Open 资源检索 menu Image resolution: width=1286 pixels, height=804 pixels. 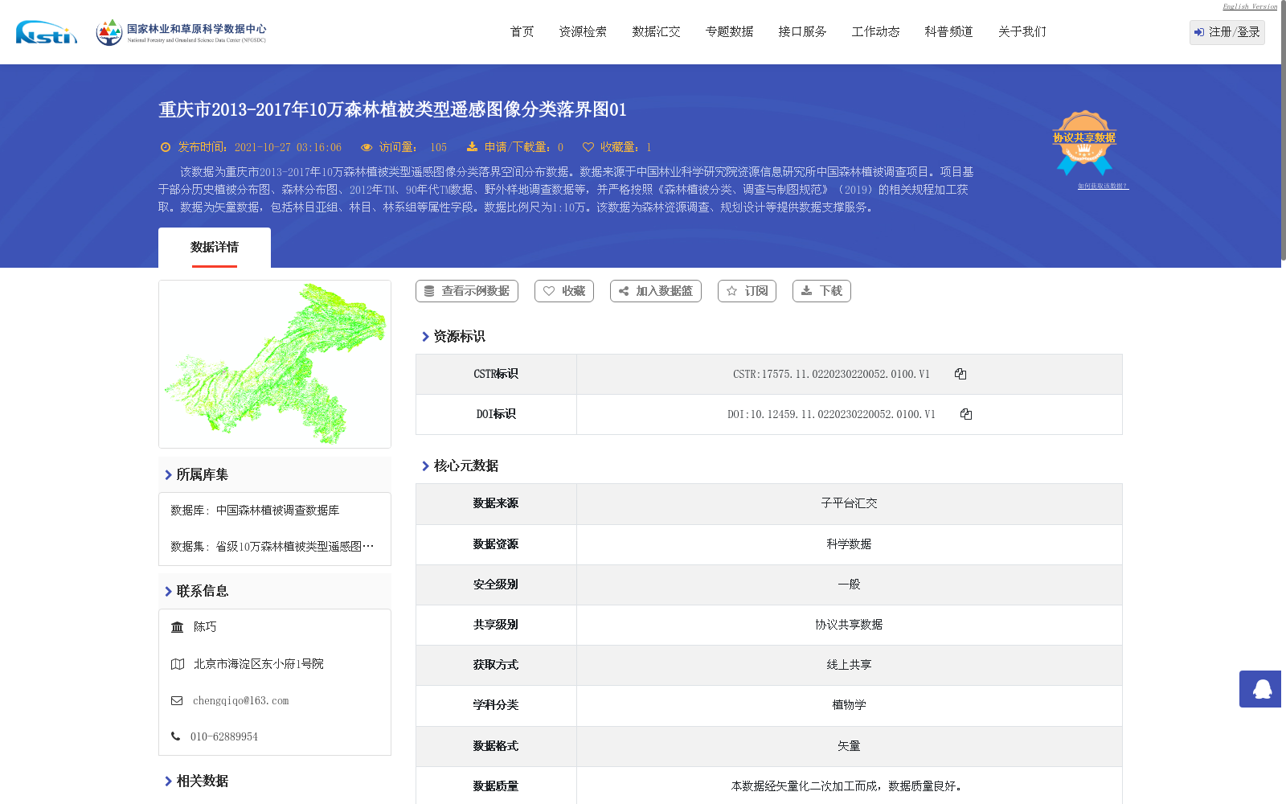coord(583,32)
